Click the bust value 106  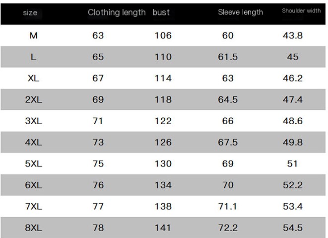pos(163,36)
